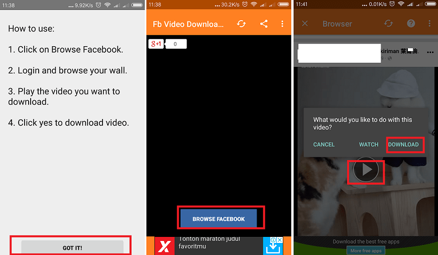Click the More free apps button

tap(366, 250)
